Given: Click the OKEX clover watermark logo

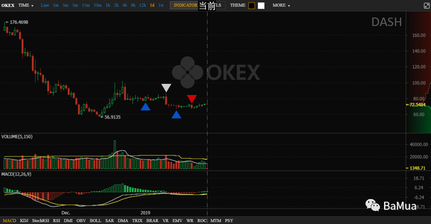Looking at the screenshot, I should [x=187, y=72].
